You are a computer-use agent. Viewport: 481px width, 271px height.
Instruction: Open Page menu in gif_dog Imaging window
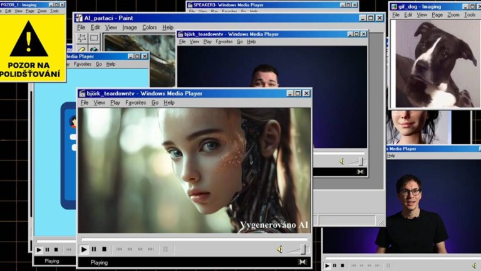coord(437,15)
